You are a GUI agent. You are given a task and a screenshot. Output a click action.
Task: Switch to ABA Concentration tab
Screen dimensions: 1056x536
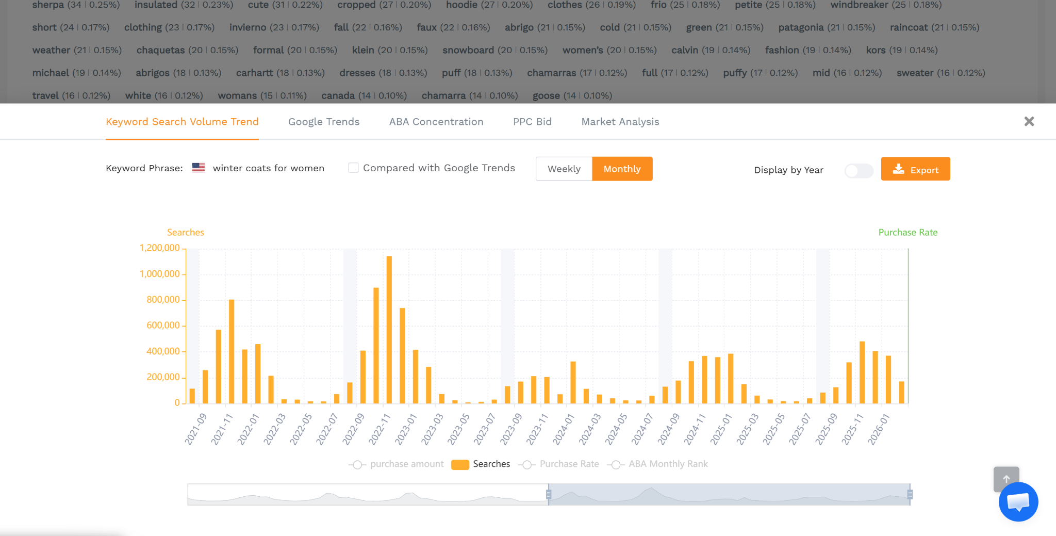tap(436, 122)
